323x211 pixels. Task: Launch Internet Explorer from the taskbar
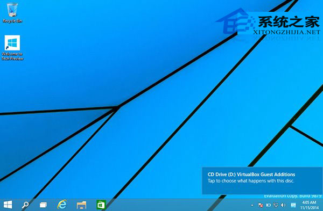[x=62, y=205]
